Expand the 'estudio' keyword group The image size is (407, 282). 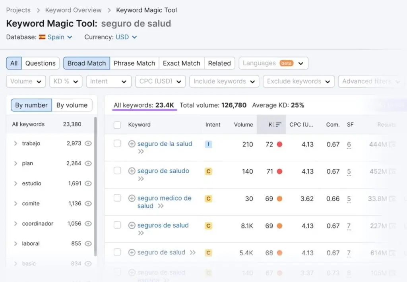point(16,183)
